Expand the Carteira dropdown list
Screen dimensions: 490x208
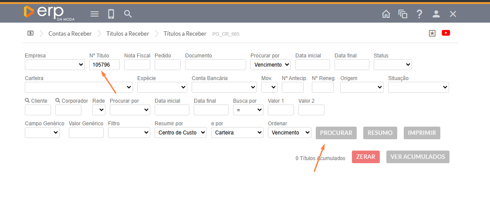coord(79,87)
